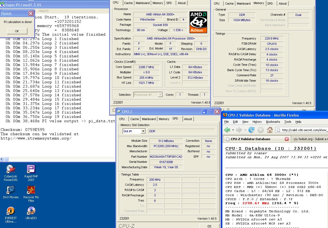Open Recover My Files desktop icon
Screen dimensions: 328x228
(31, 194)
